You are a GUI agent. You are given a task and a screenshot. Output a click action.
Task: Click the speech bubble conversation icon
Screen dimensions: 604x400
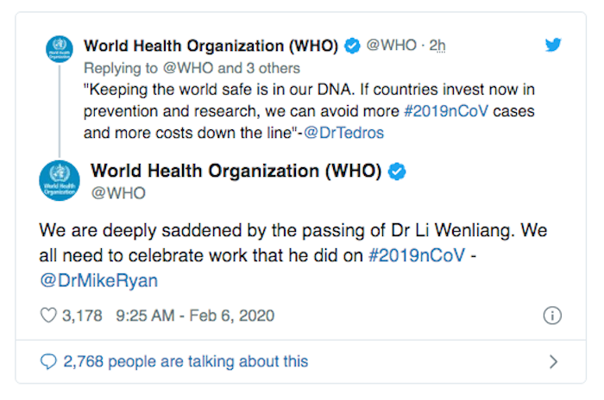tap(48, 362)
